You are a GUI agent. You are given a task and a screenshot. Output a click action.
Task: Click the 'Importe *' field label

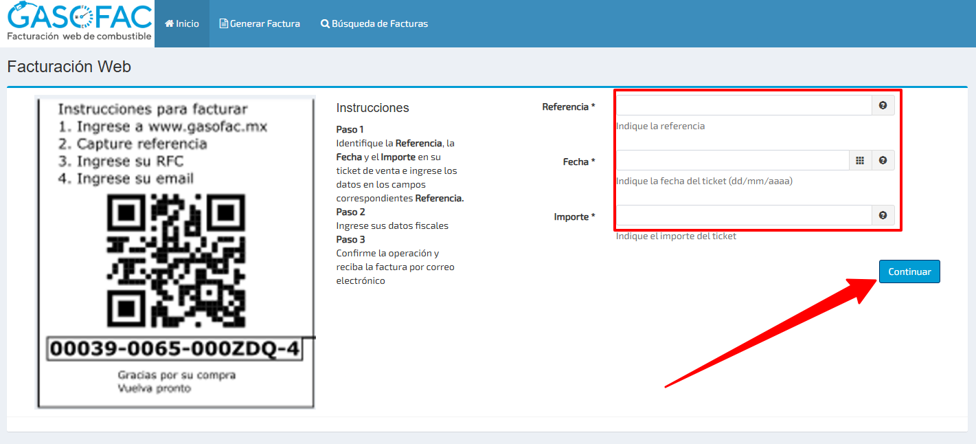pos(575,217)
